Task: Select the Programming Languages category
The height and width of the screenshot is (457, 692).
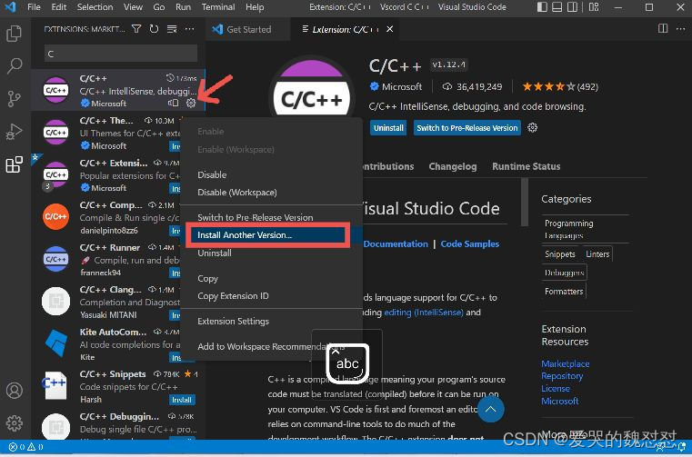Action: [569, 229]
